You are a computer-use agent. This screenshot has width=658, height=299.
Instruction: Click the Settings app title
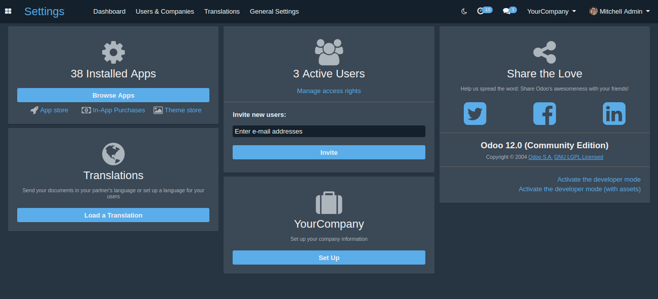(45, 11)
